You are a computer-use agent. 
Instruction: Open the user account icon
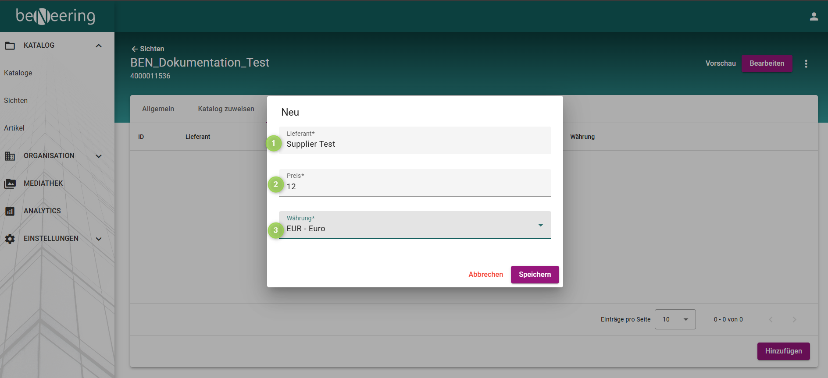click(814, 17)
